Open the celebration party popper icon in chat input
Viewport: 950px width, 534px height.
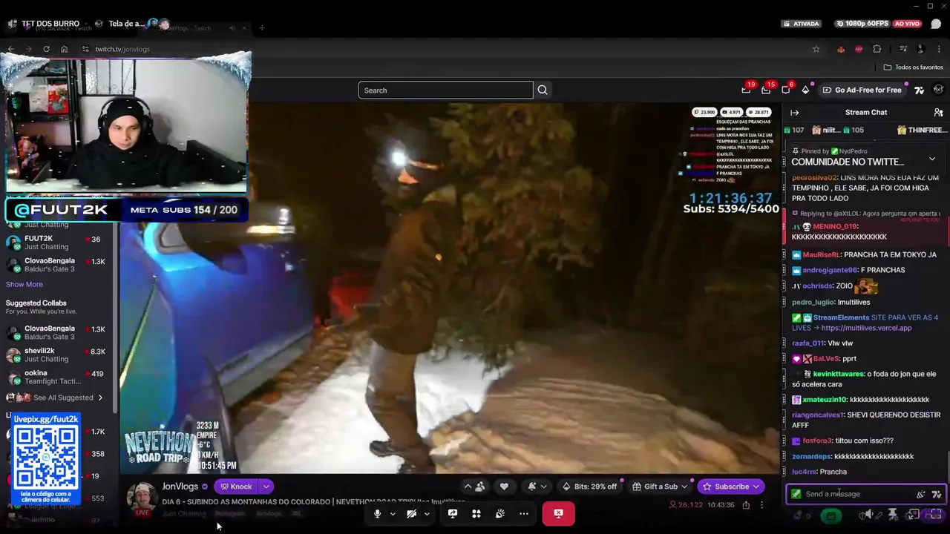921,494
